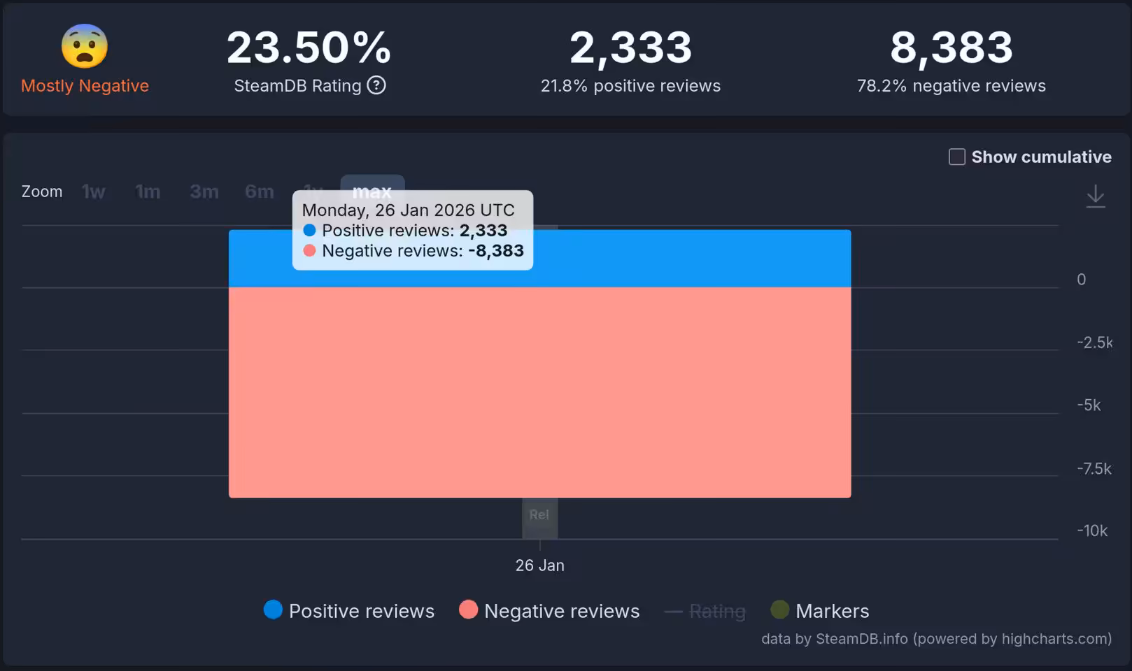Click the red tooltip bullet for negative reviews
The height and width of the screenshot is (671, 1132).
309,250
